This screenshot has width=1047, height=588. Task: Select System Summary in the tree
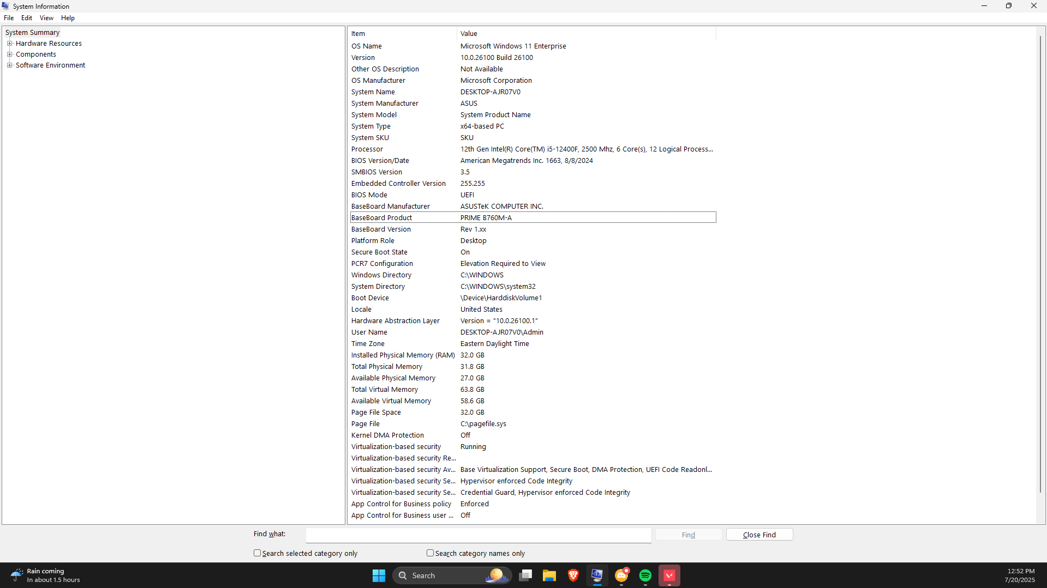(x=32, y=33)
